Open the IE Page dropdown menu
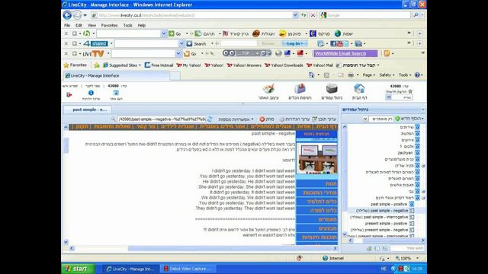Screen dimensions: 488x274 pyautogui.click(x=368, y=75)
